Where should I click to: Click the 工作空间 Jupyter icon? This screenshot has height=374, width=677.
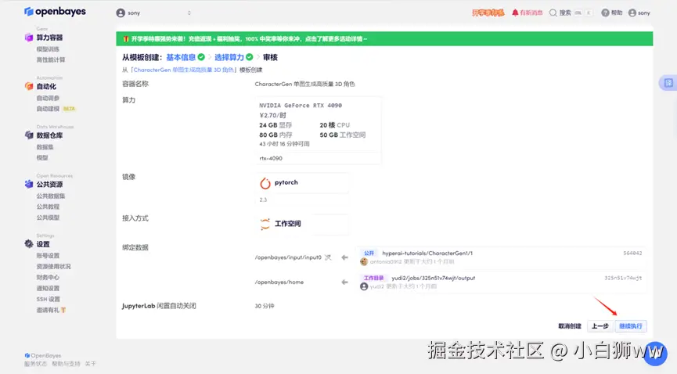point(265,224)
